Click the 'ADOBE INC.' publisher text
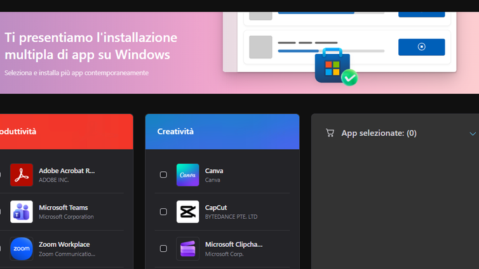479x269 pixels. pos(54,180)
